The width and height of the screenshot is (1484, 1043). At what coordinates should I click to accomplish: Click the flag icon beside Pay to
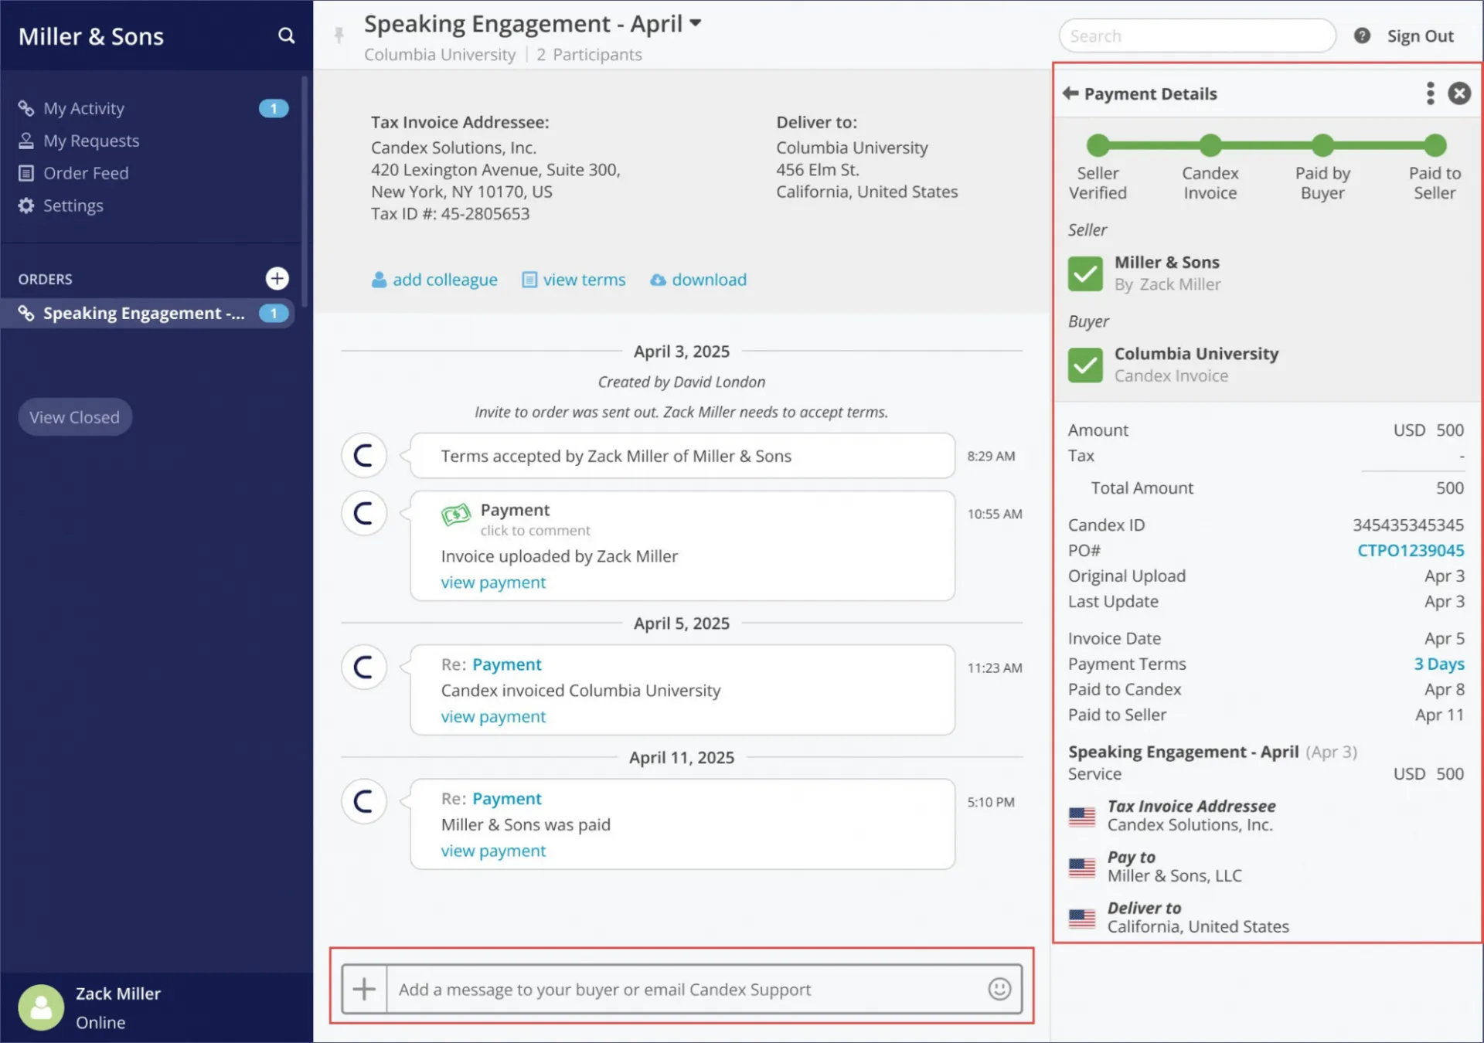[1082, 867]
